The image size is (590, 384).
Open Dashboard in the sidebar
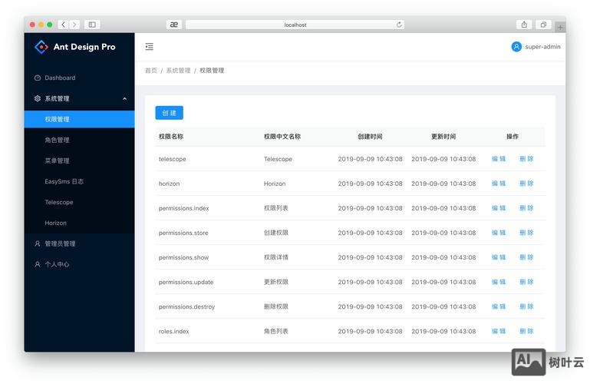[60, 78]
